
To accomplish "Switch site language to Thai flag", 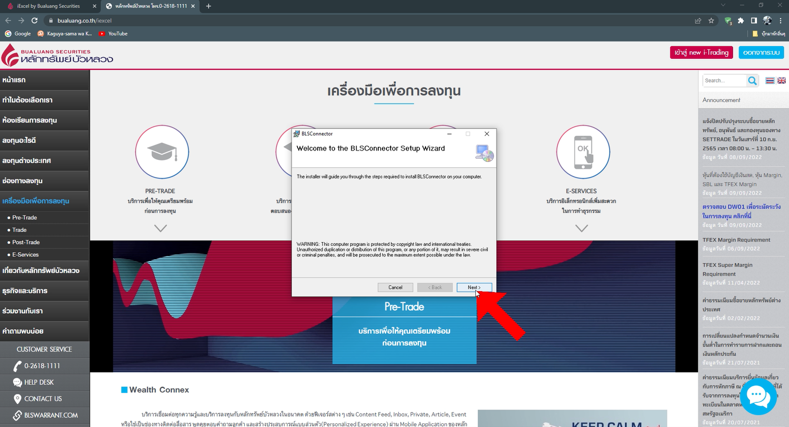I will click(x=770, y=81).
